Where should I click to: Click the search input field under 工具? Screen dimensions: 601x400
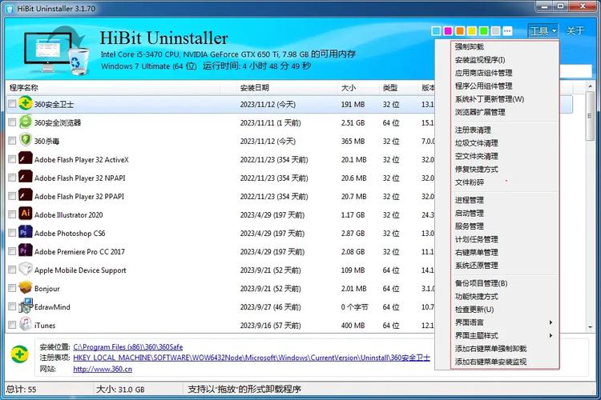[x=575, y=71]
